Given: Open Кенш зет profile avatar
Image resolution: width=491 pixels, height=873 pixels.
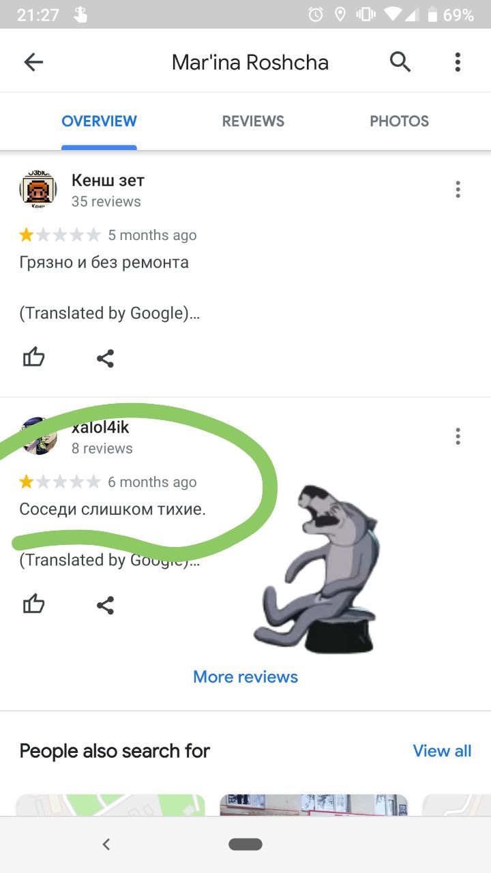Looking at the screenshot, I should [x=38, y=190].
